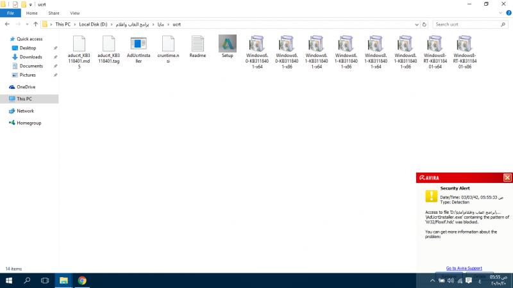This screenshot has width=513, height=288.
Task: Click the properties icon in title bar
Action: coord(15,4)
